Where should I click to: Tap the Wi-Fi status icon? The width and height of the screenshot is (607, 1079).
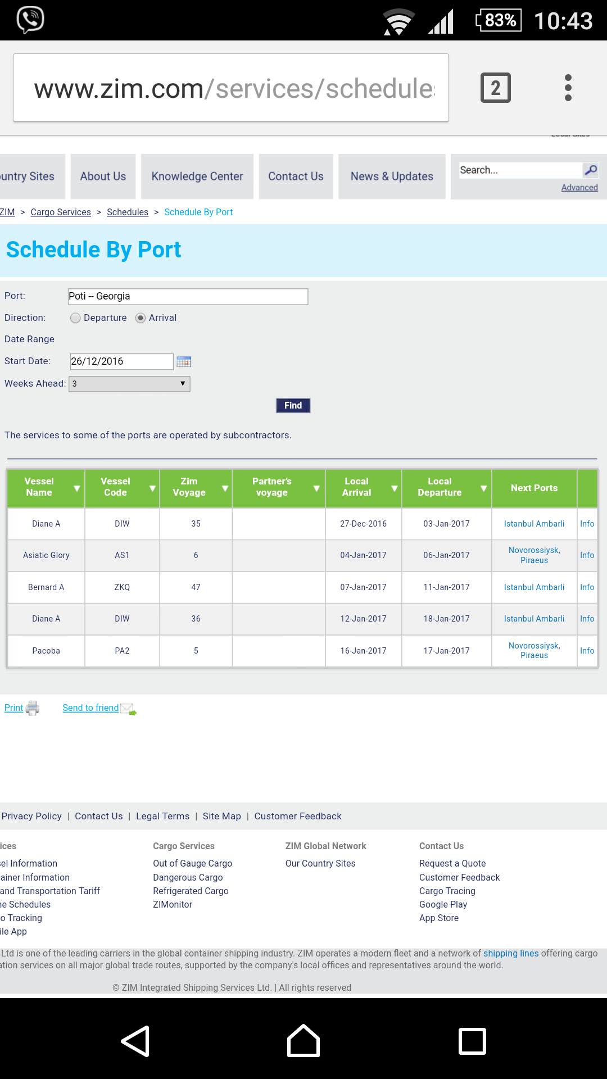point(398,22)
